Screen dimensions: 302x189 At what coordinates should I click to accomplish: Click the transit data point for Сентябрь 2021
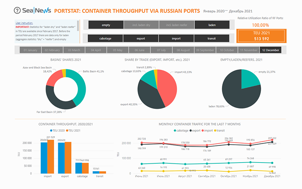(x=207, y=170)
